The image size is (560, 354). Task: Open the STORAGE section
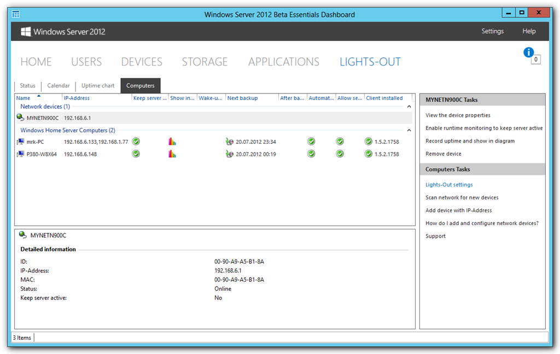pyautogui.click(x=205, y=62)
